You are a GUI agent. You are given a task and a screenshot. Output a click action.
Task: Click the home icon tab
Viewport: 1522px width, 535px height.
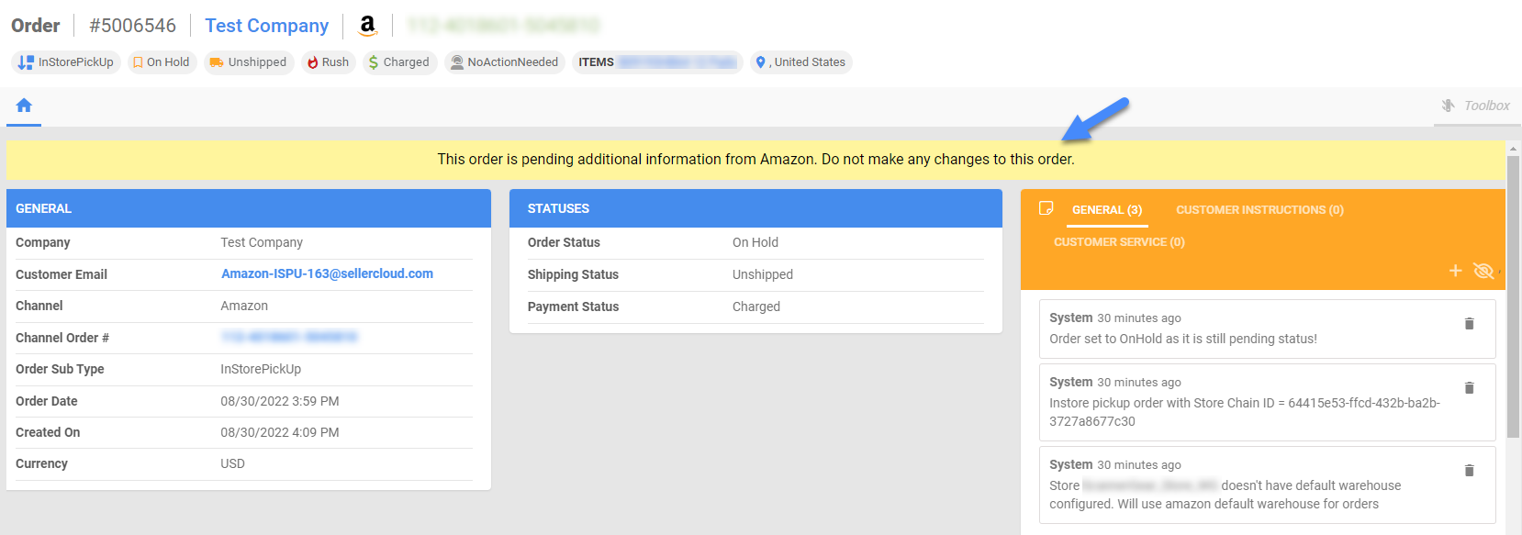[24, 106]
